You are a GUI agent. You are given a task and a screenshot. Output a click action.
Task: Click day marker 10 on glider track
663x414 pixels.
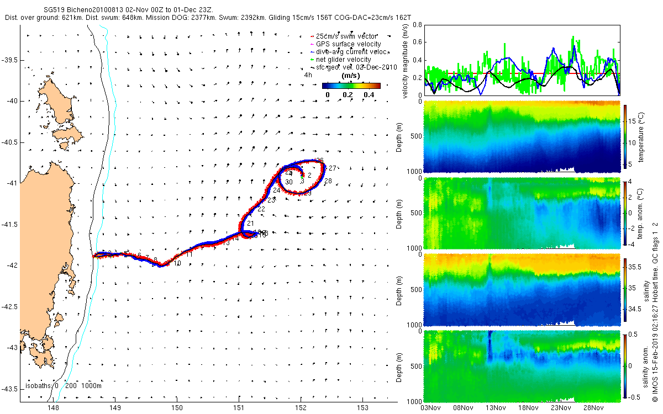[x=177, y=263]
